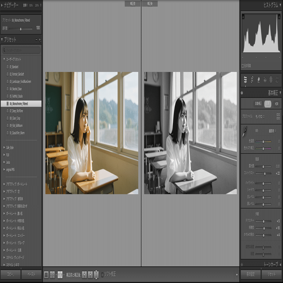
Task: Adjust the preset 適用量 amount slider
Action: pyautogui.click(x=21, y=29)
